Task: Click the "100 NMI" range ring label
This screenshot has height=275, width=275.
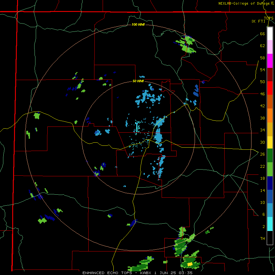Action: (x=138, y=24)
